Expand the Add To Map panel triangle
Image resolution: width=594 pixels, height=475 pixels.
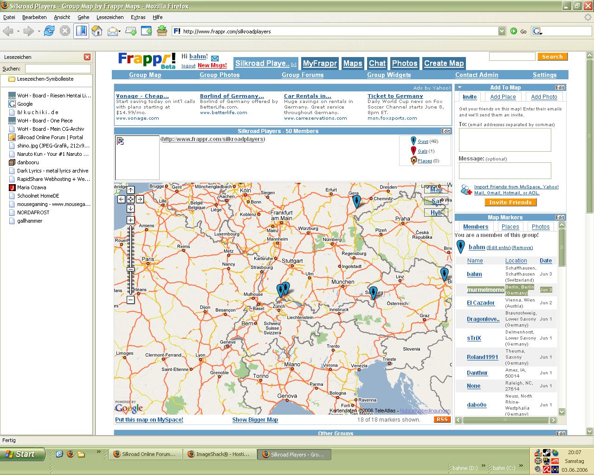pyautogui.click(x=460, y=87)
